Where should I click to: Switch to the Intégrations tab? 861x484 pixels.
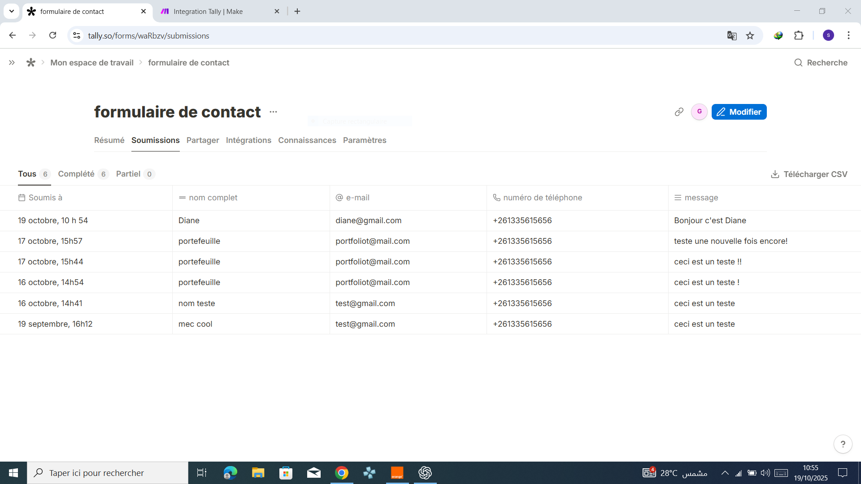point(248,140)
